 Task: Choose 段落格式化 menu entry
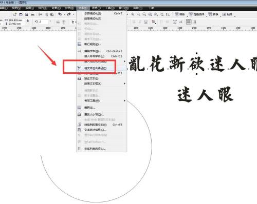(102, 18)
